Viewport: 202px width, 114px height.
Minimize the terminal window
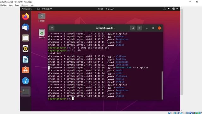(x=147, y=28)
